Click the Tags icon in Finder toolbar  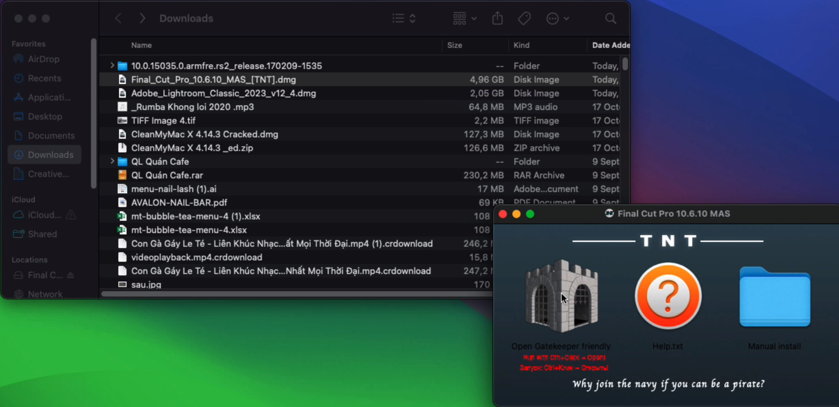(524, 18)
